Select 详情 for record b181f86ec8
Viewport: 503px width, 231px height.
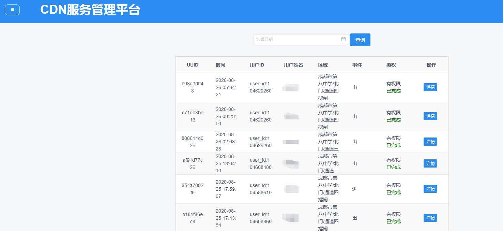(x=430, y=218)
